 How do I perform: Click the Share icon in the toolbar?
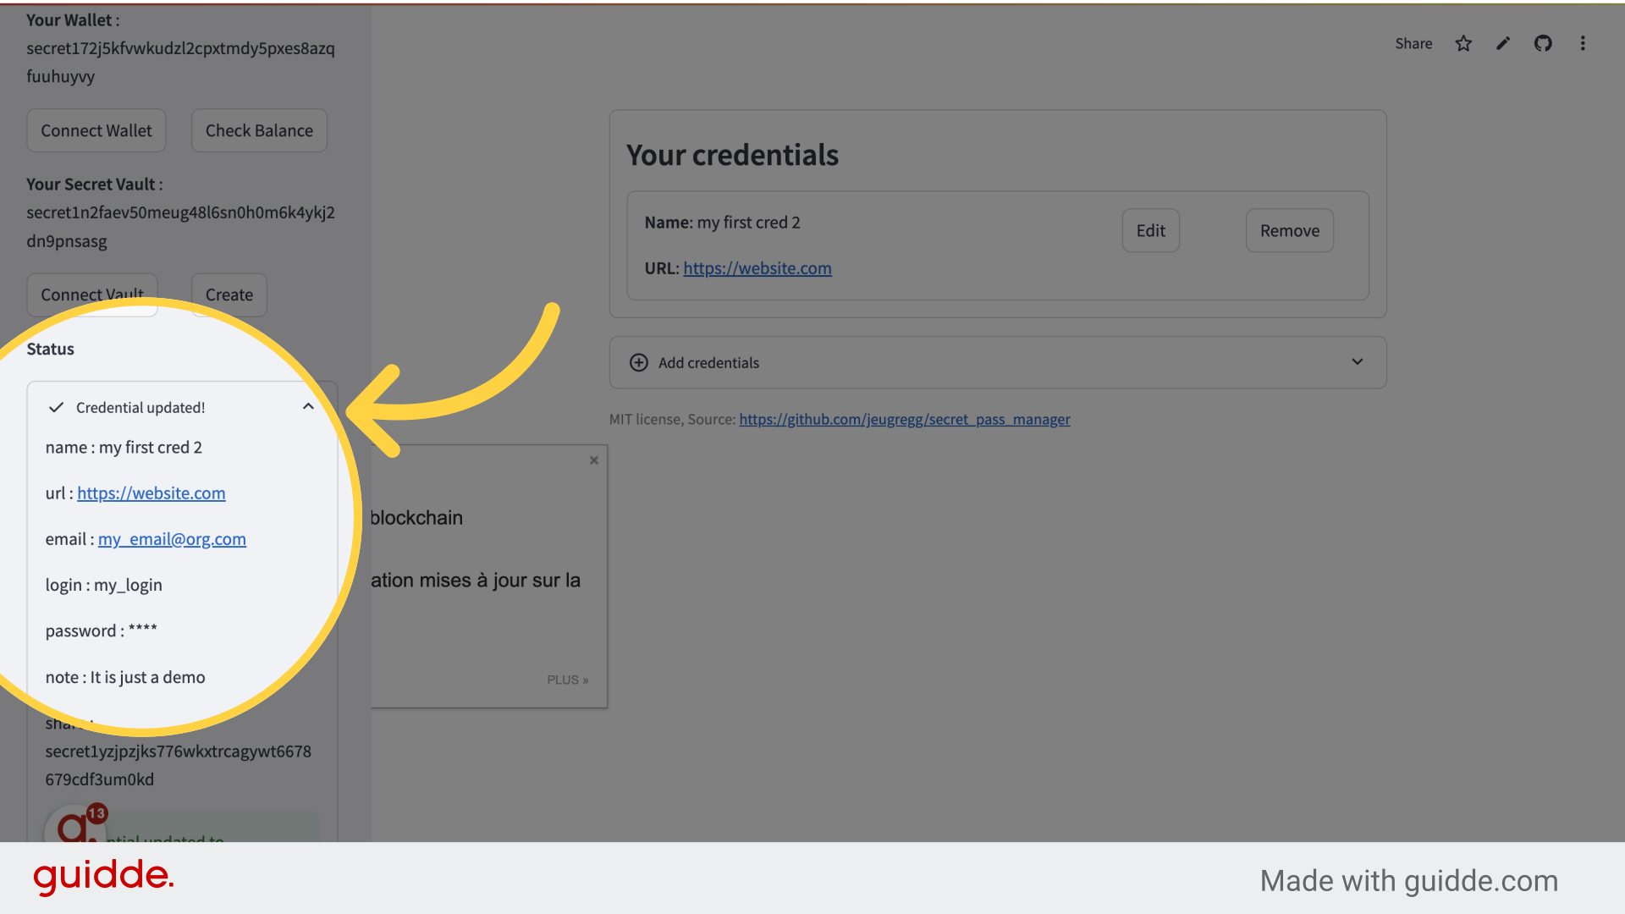coord(1413,42)
